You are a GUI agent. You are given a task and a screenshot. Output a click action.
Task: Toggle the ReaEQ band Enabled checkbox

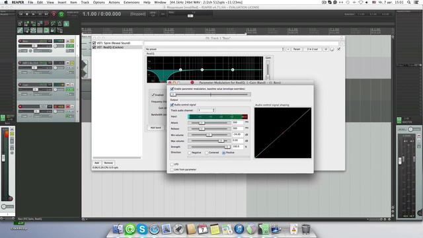point(153,95)
